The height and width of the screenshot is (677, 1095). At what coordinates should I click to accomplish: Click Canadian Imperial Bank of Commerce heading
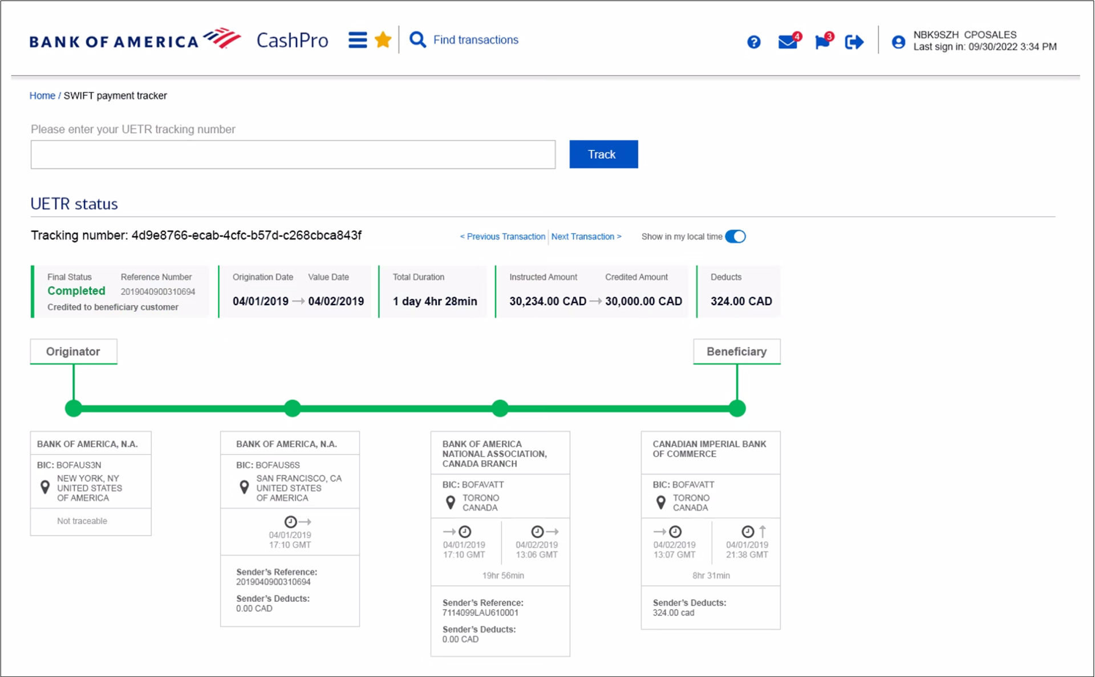tap(709, 449)
